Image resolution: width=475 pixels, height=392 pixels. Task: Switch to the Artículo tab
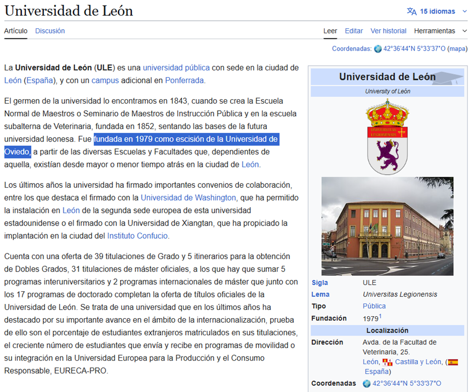tap(16, 31)
